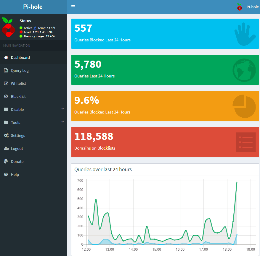Click the MAIN NAVIGATION label
The width and height of the screenshot is (260, 256).
17,46
